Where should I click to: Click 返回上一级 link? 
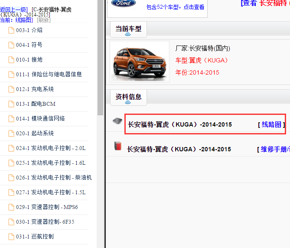pyautogui.click(x=14, y=10)
